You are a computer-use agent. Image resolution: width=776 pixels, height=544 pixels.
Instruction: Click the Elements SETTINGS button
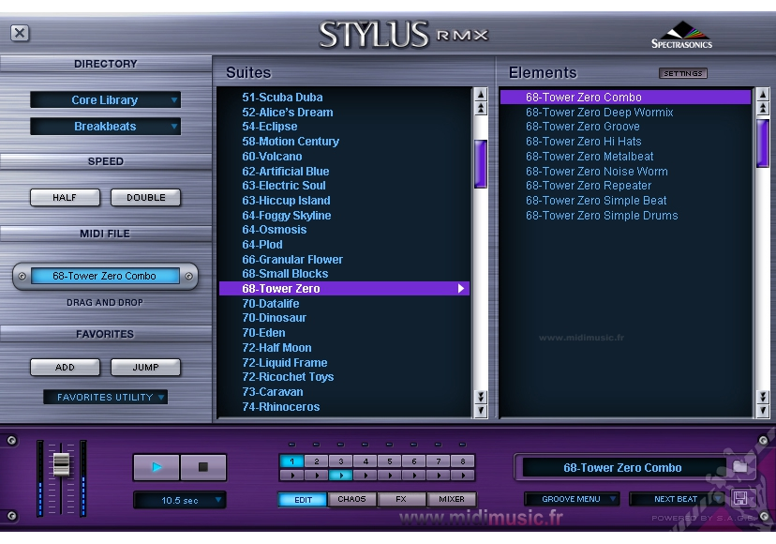683,73
